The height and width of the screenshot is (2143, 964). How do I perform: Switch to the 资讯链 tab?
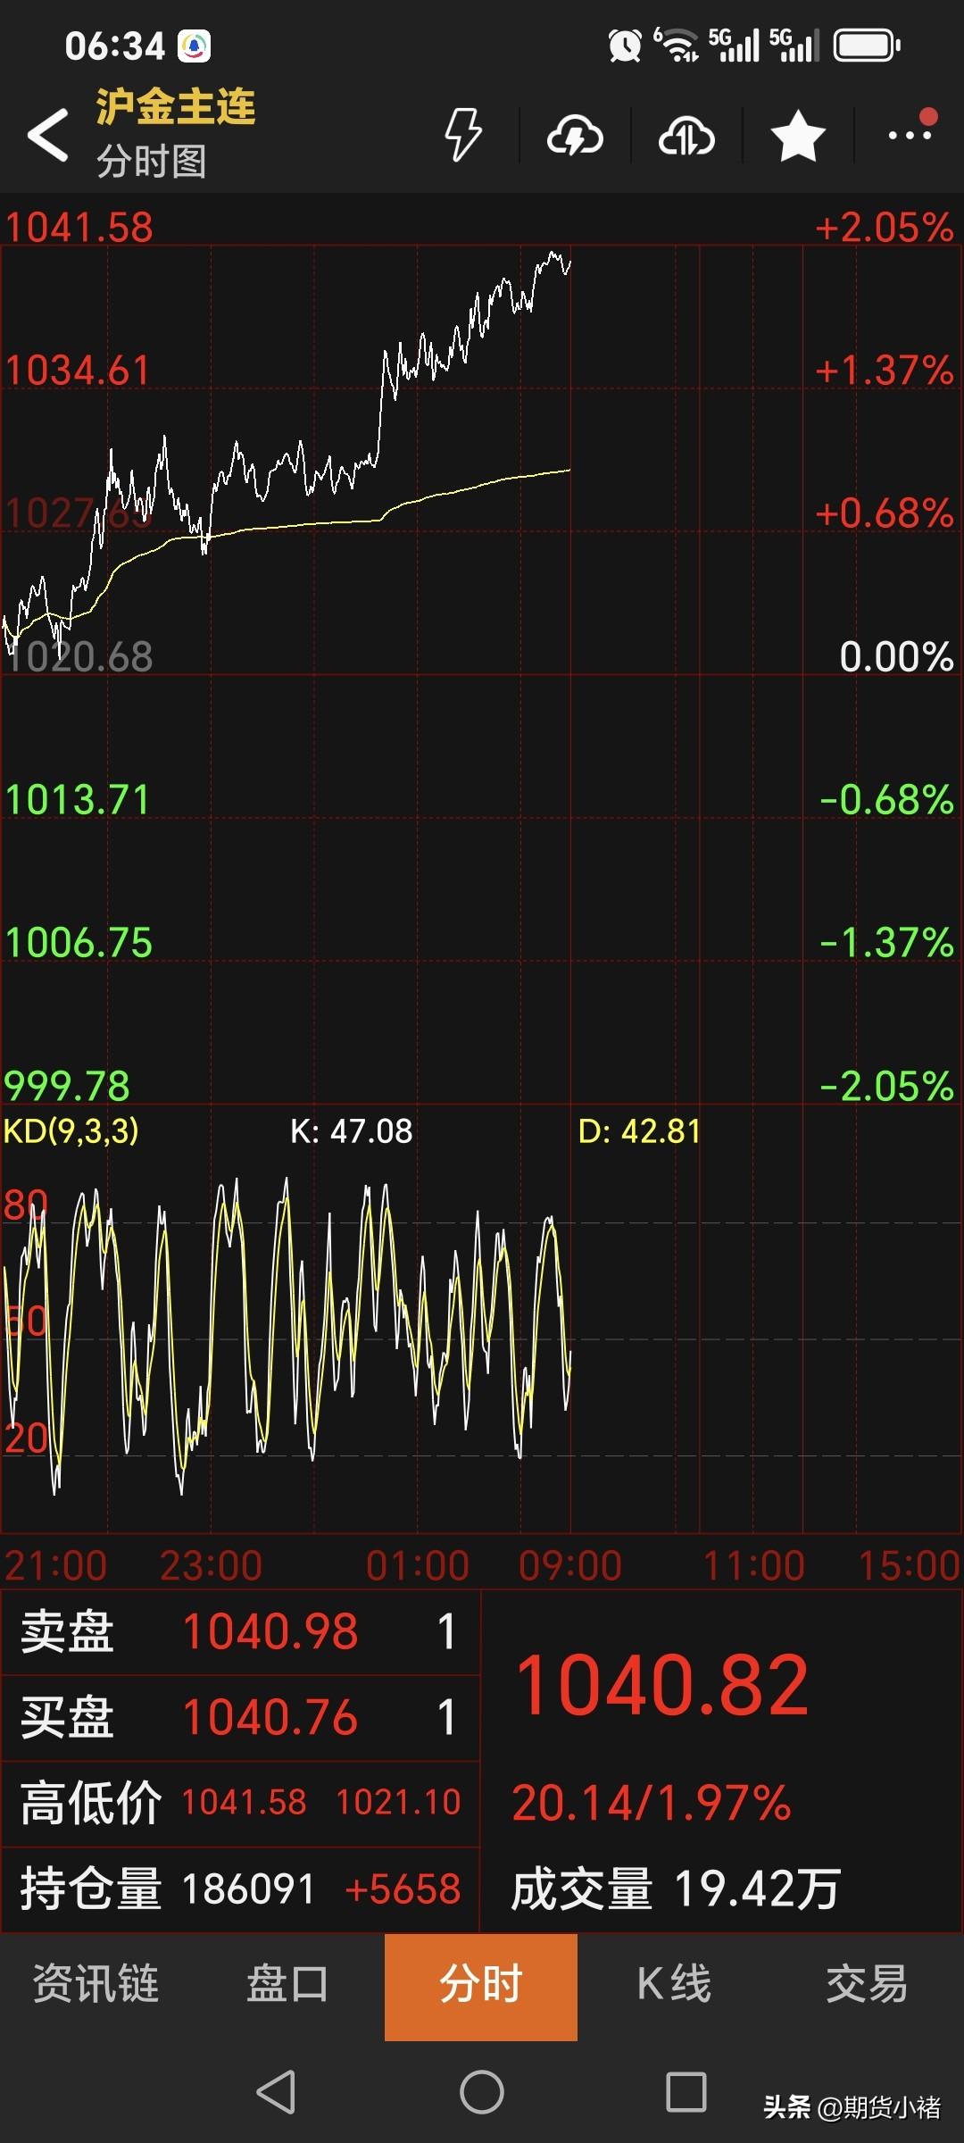click(96, 1985)
